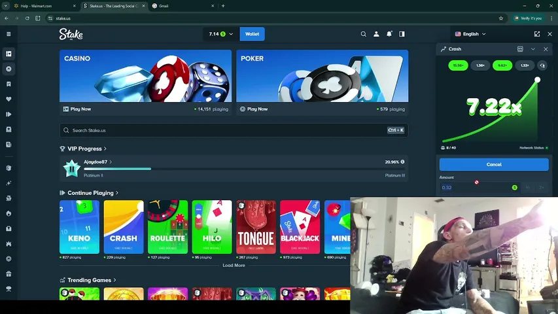Reload the page in the browser
Image resolution: width=558 pixels, height=314 pixels.
[x=27, y=18]
